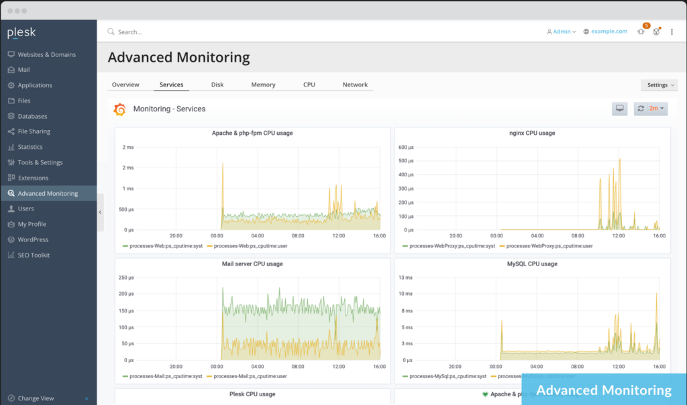
Task: Click the search magnifier icon
Action: (111, 32)
